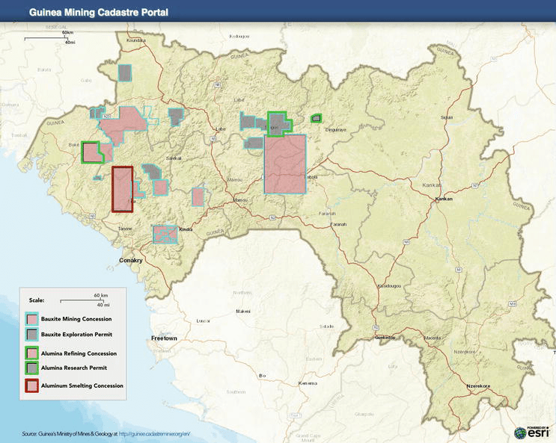Select the gray exploration permit south of Koundara
Image resolution: width=556 pixels, height=443 pixels.
pyautogui.click(x=125, y=73)
